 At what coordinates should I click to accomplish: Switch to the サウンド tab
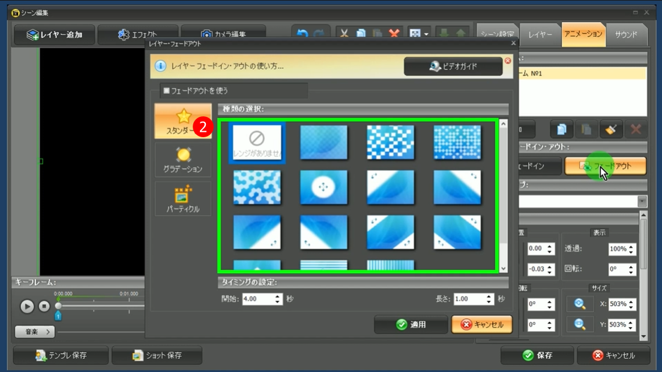[x=625, y=35]
